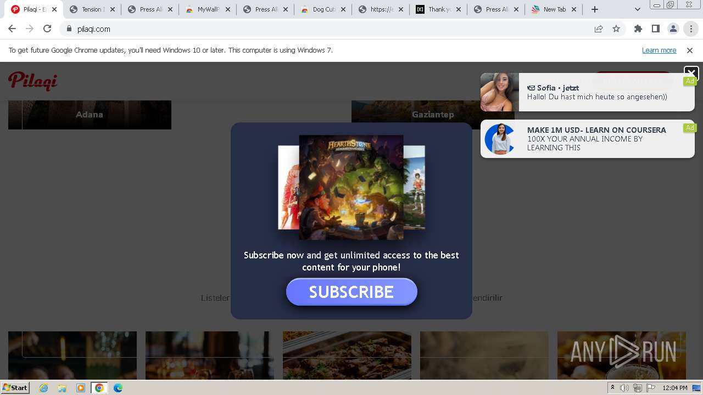This screenshot has width=703, height=395.
Task: Launch Microsoft Edge from taskbar
Action: pos(118,388)
